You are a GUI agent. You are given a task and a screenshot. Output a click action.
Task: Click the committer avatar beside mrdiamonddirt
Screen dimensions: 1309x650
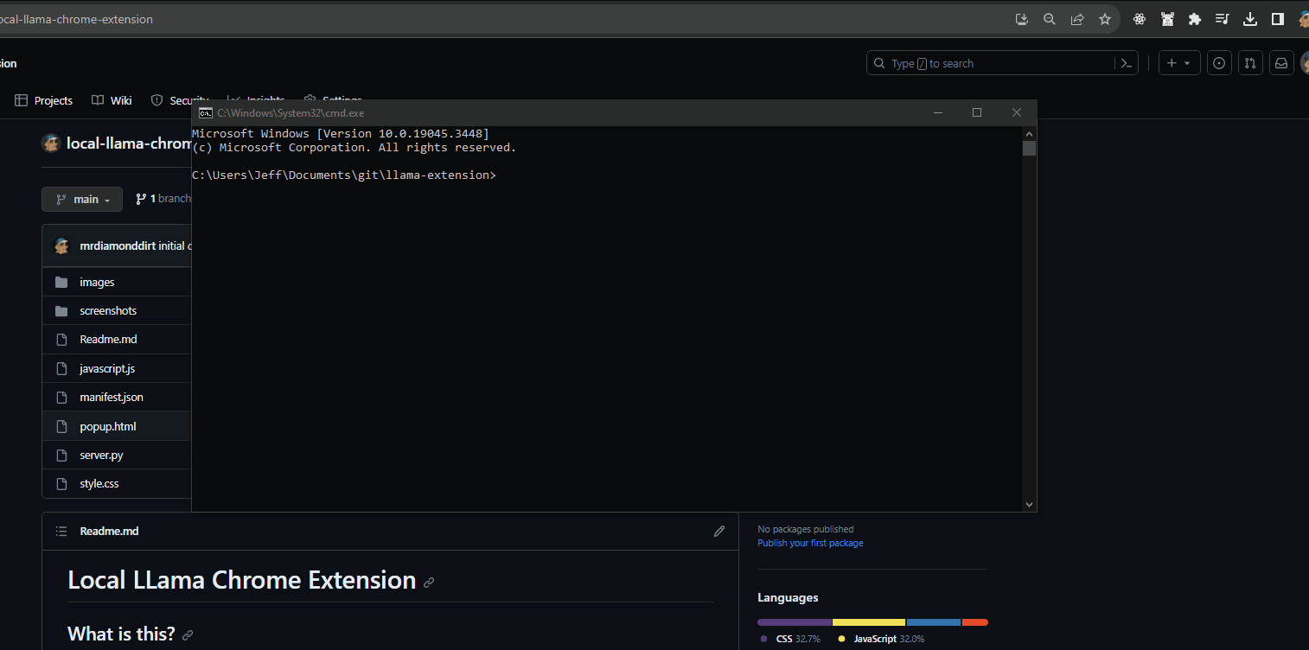pos(61,245)
